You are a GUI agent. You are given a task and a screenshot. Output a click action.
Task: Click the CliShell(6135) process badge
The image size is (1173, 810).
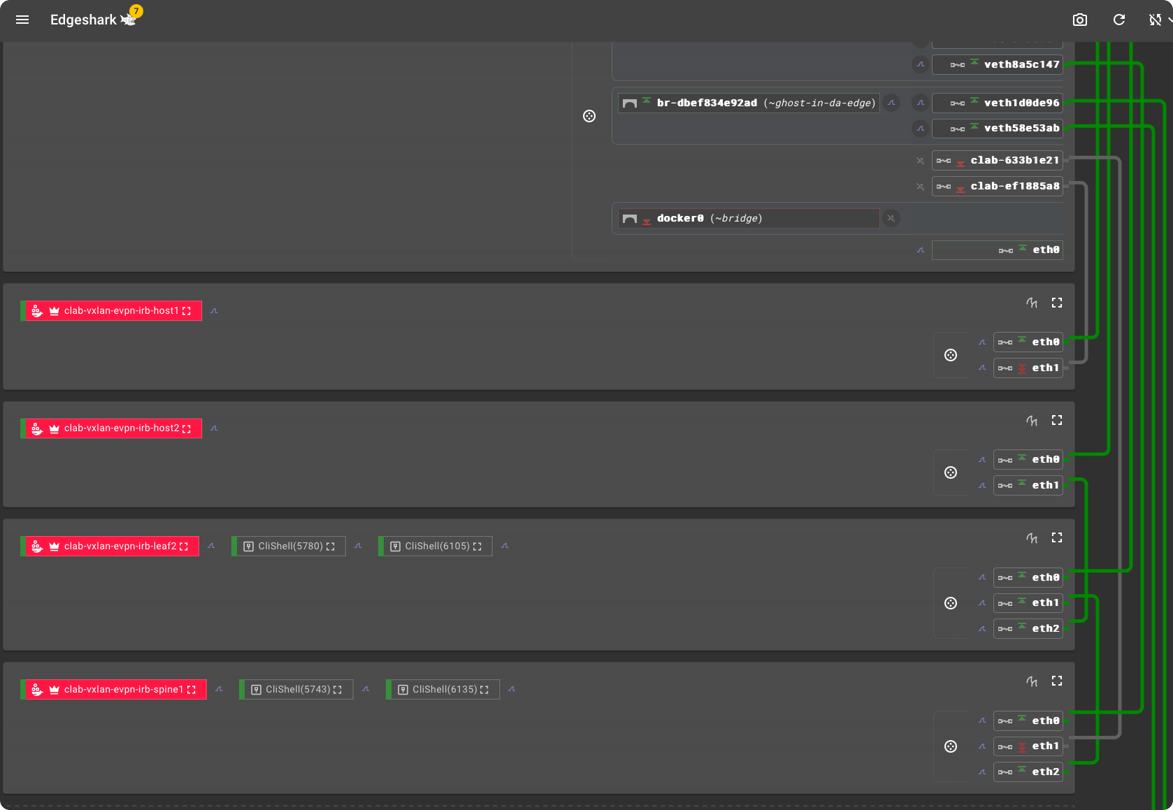pos(443,690)
